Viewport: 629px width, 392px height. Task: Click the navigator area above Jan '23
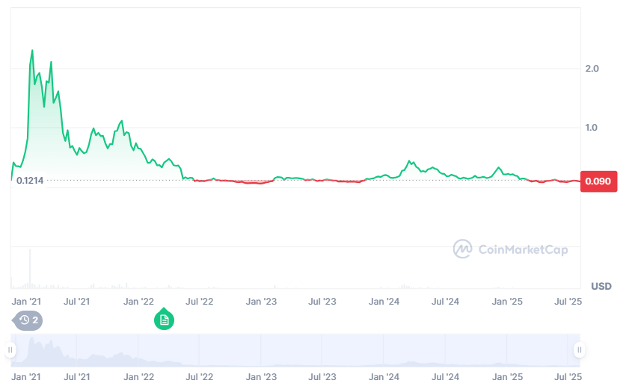tap(262, 349)
